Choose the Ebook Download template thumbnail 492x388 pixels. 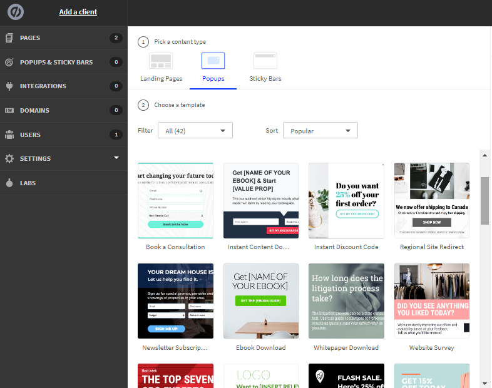pos(261,301)
